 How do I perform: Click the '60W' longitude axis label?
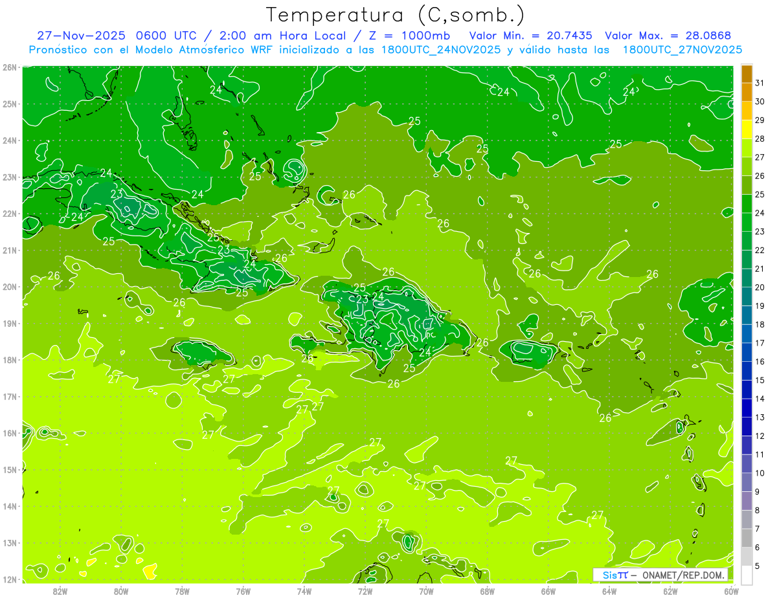coord(732,591)
